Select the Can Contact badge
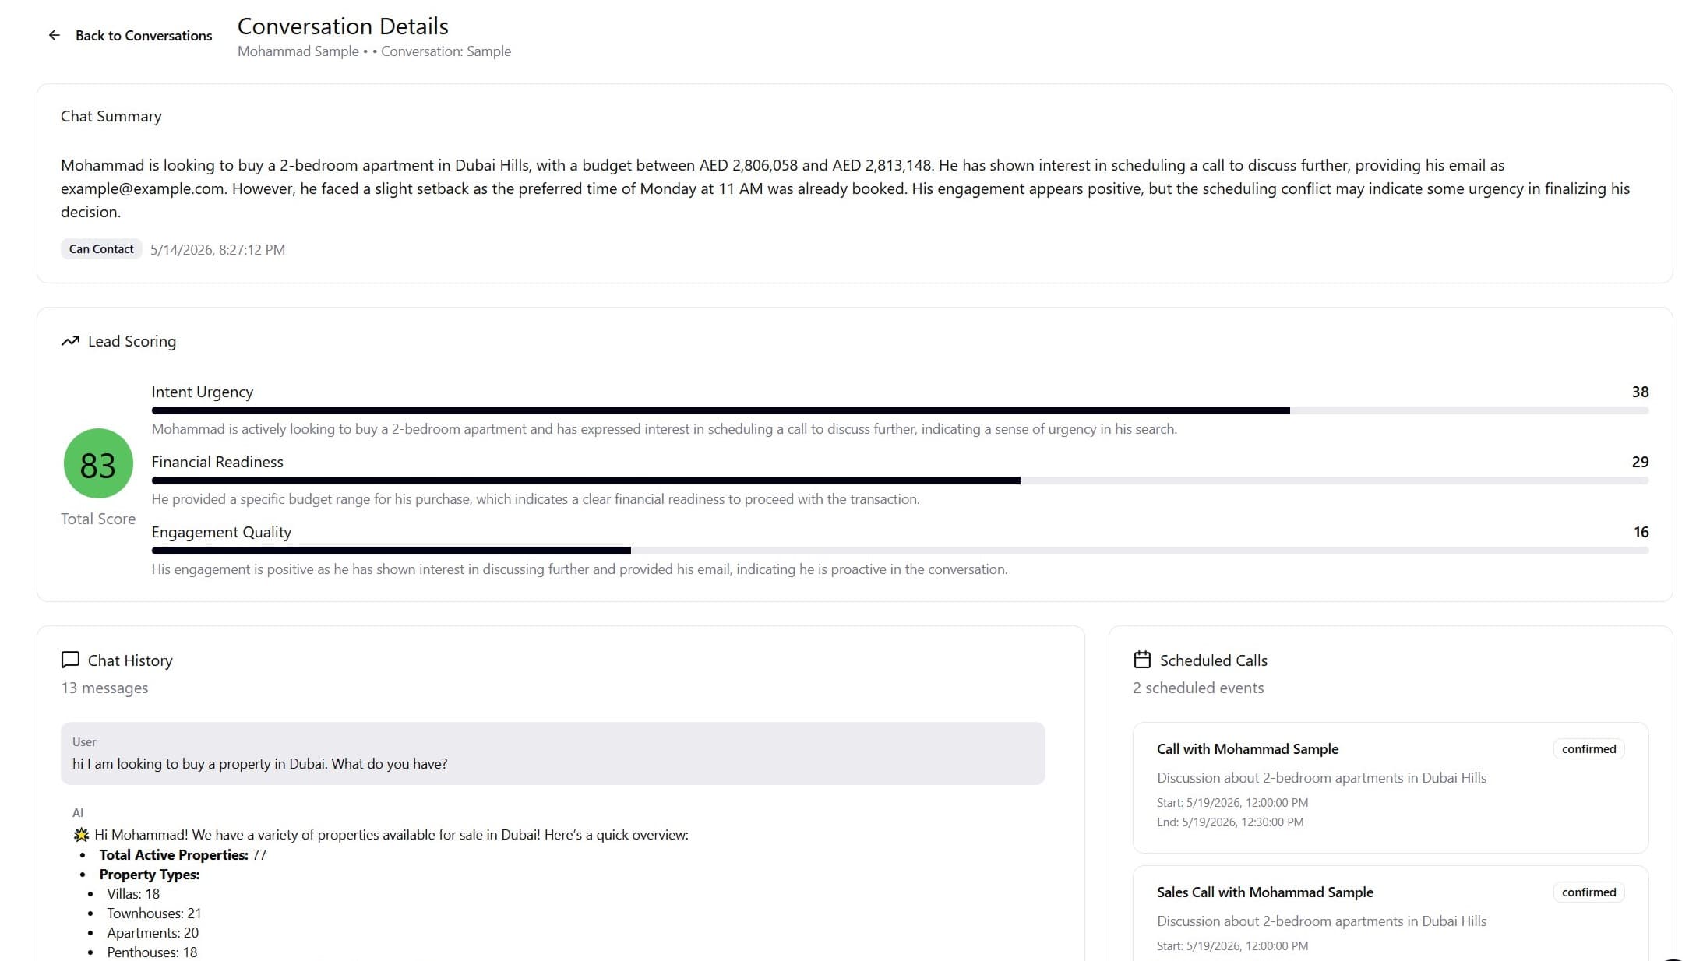The image size is (1696, 961). [x=101, y=249]
